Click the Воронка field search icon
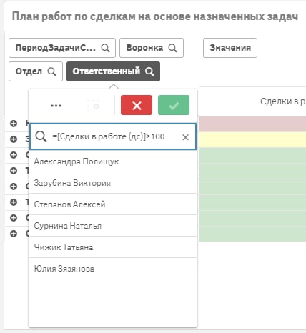 [172, 48]
